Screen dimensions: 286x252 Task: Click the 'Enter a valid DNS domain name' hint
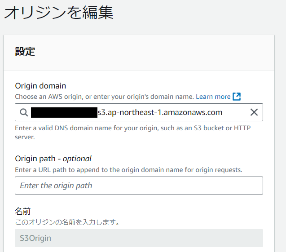click(x=132, y=133)
